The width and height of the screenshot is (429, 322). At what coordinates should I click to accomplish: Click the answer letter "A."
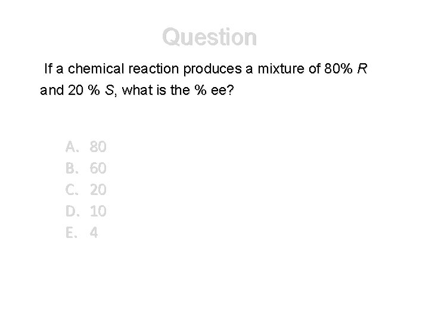pos(72,147)
